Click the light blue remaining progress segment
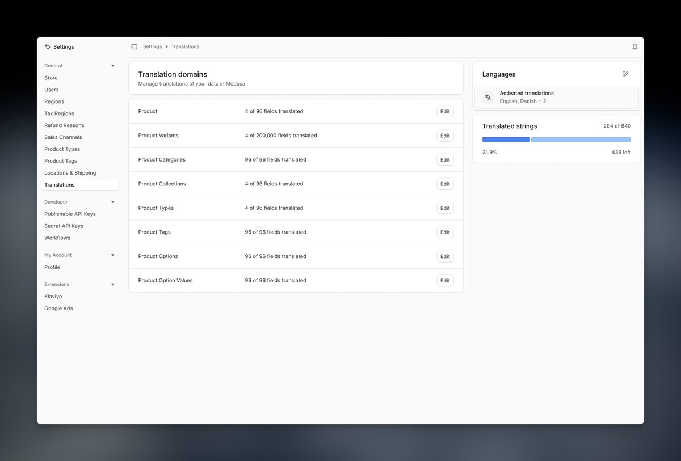The height and width of the screenshot is (461, 681). (x=581, y=139)
